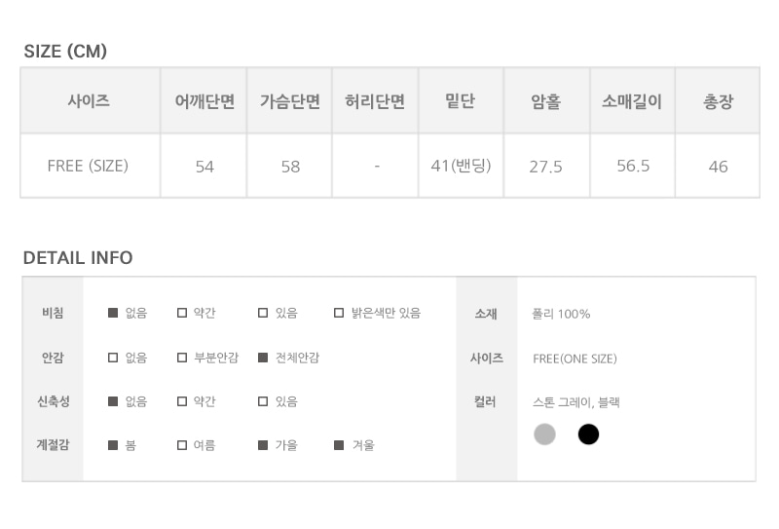Toggle the 전체안감 checkbox
The width and height of the screenshot is (779, 529).
(263, 358)
